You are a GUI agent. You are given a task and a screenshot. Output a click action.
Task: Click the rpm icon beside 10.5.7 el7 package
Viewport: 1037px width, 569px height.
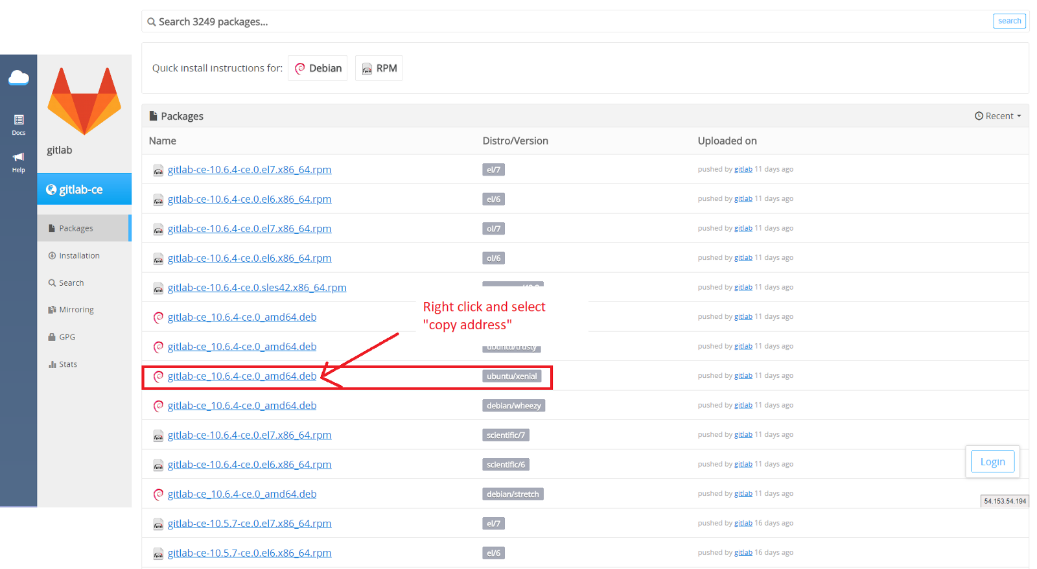(158, 524)
